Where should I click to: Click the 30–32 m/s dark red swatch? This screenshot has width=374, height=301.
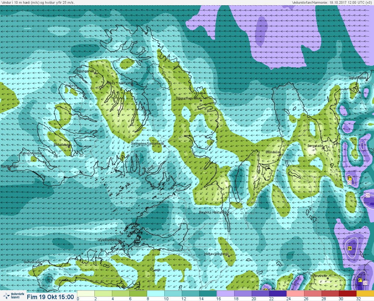click(347, 294)
